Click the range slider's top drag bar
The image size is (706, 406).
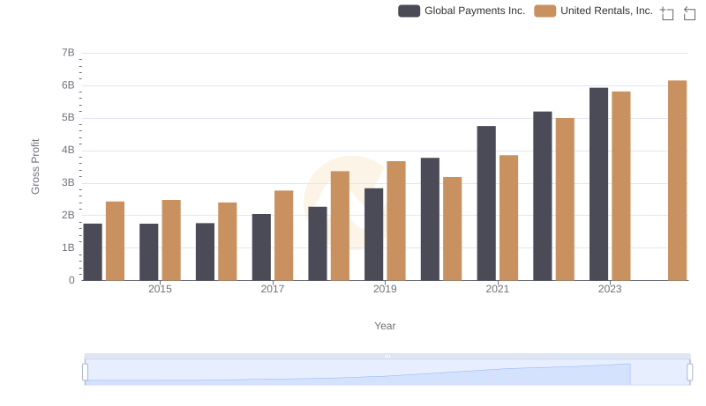[x=387, y=356]
